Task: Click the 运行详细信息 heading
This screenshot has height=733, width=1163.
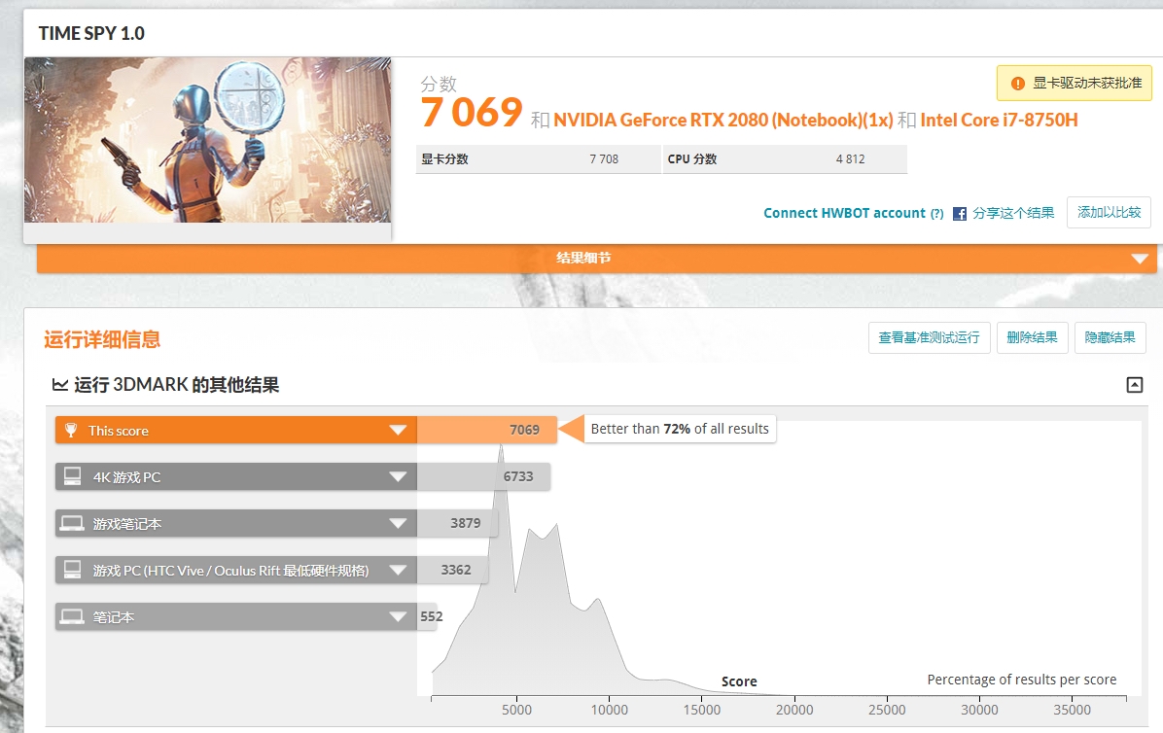Action: 102,339
